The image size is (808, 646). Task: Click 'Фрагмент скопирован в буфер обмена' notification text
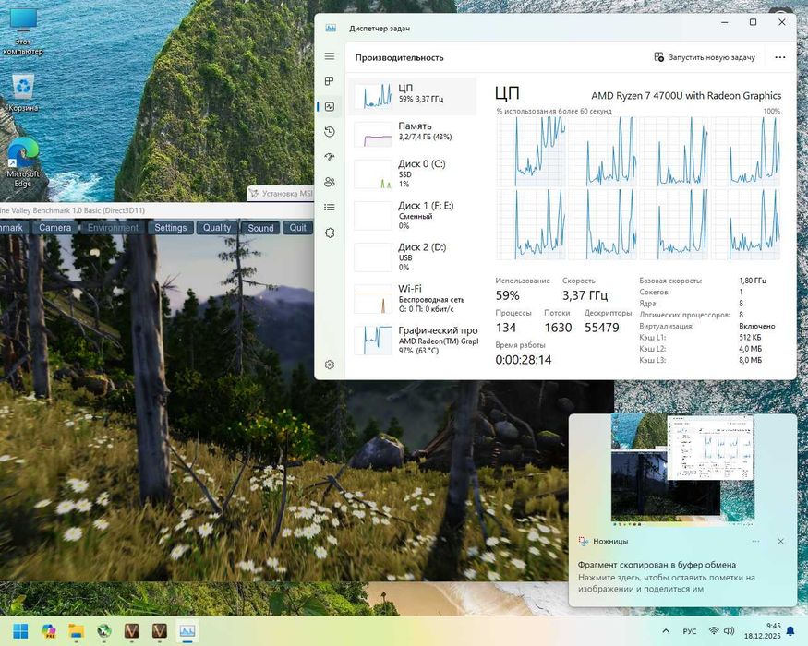tap(657, 565)
